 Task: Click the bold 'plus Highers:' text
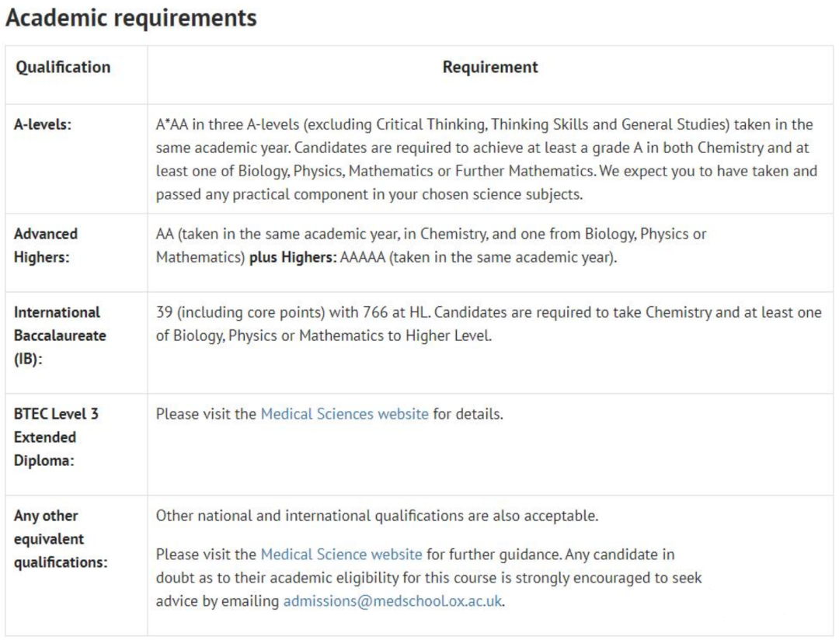[x=293, y=257]
